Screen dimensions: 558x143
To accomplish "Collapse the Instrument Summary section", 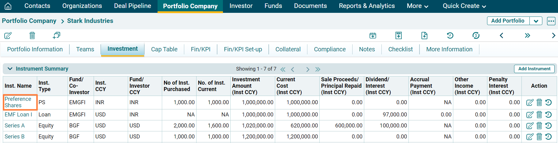I will coord(10,69).
